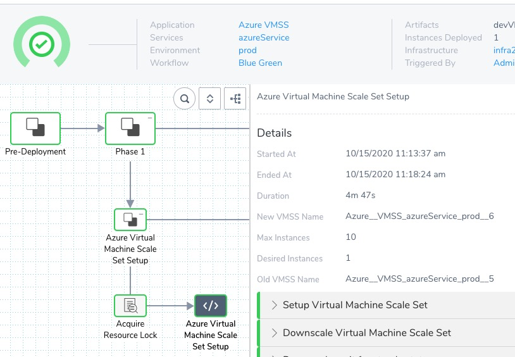The width and height of the screenshot is (515, 357).
Task: Open the Azure VMSS application link
Action: [x=264, y=25]
